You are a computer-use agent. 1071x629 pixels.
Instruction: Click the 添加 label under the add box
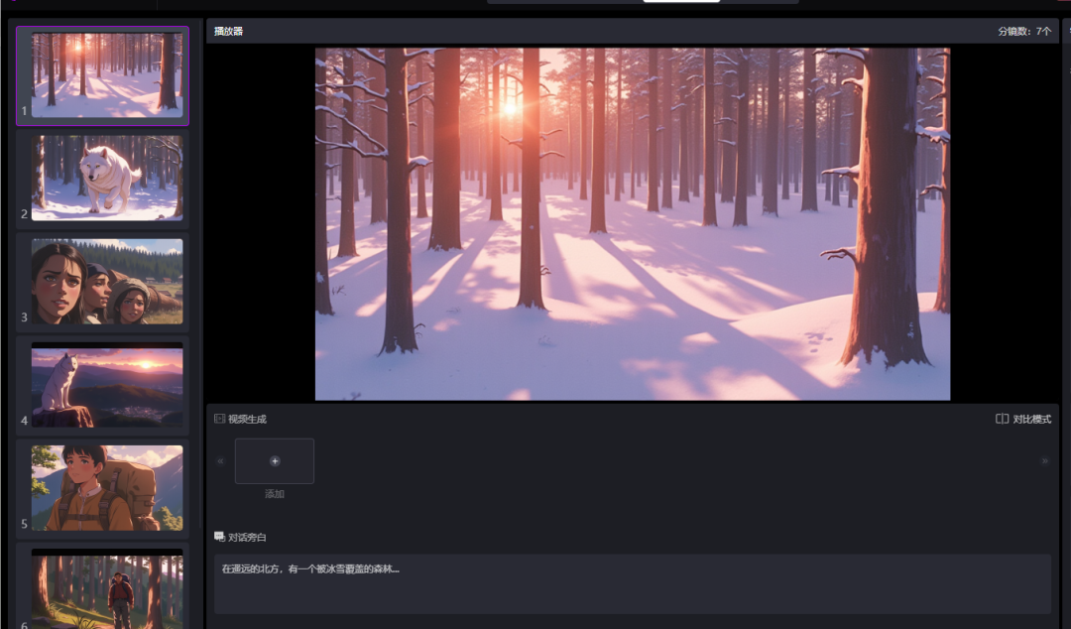click(x=275, y=494)
